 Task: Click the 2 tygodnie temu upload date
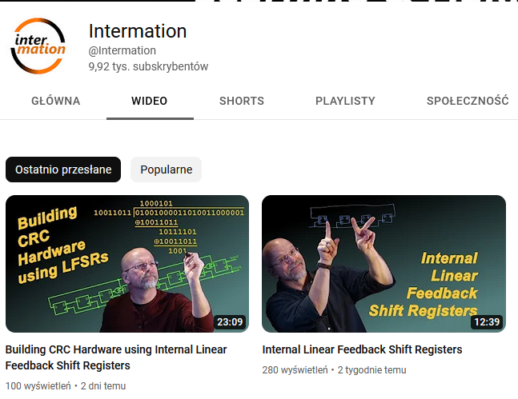click(x=372, y=370)
